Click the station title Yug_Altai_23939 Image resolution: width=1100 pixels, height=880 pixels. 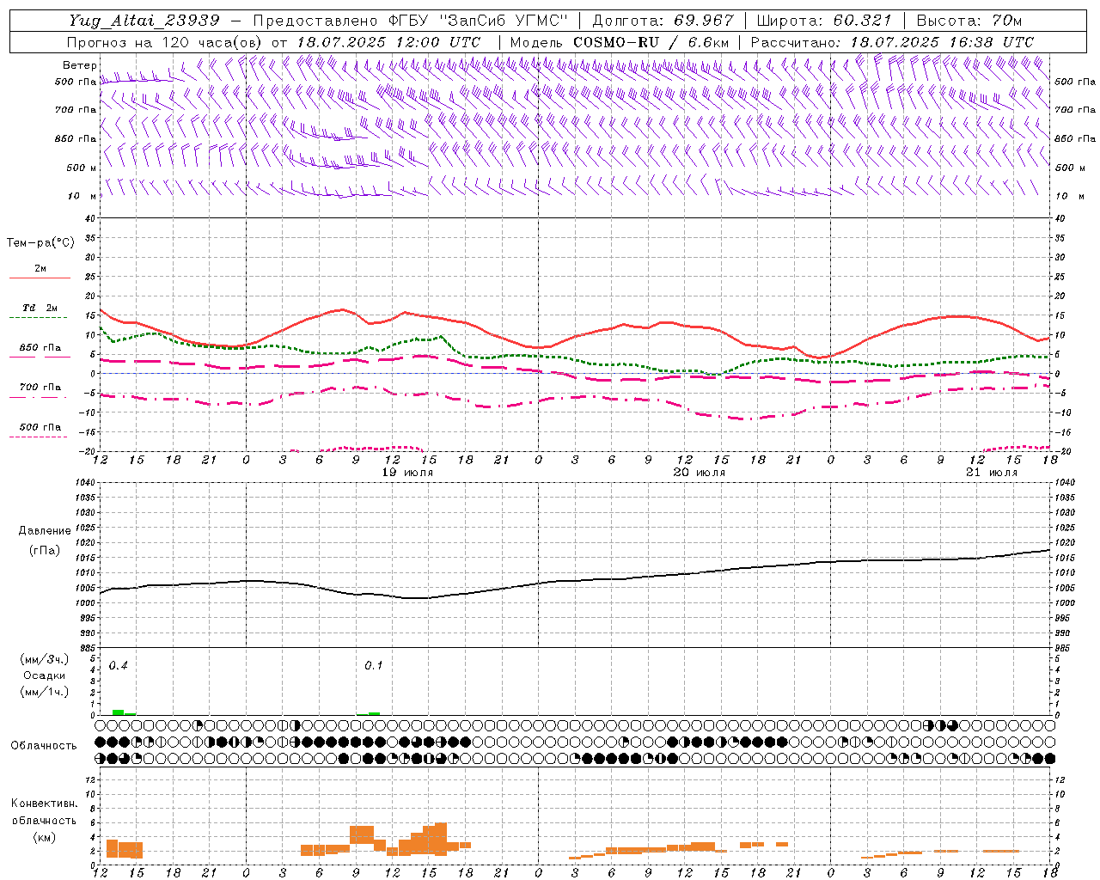point(144,21)
